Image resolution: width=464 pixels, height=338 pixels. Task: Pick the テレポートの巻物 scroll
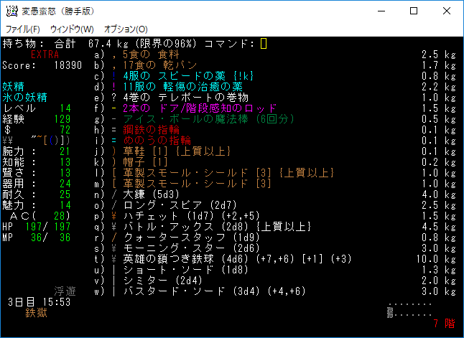[x=180, y=98]
